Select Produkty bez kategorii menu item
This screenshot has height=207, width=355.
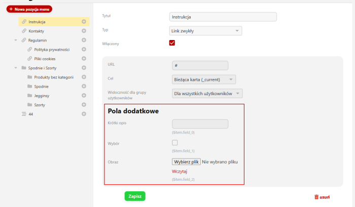point(54,77)
